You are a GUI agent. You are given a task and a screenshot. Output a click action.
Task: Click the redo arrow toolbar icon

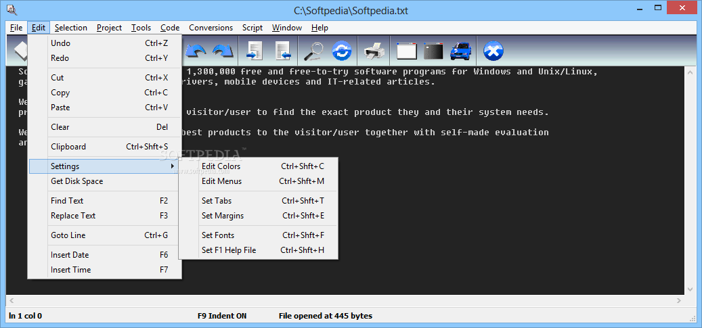[223, 51]
